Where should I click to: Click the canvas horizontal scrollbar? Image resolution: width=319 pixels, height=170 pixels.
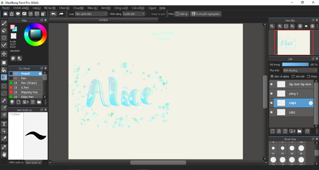[x=158, y=163]
